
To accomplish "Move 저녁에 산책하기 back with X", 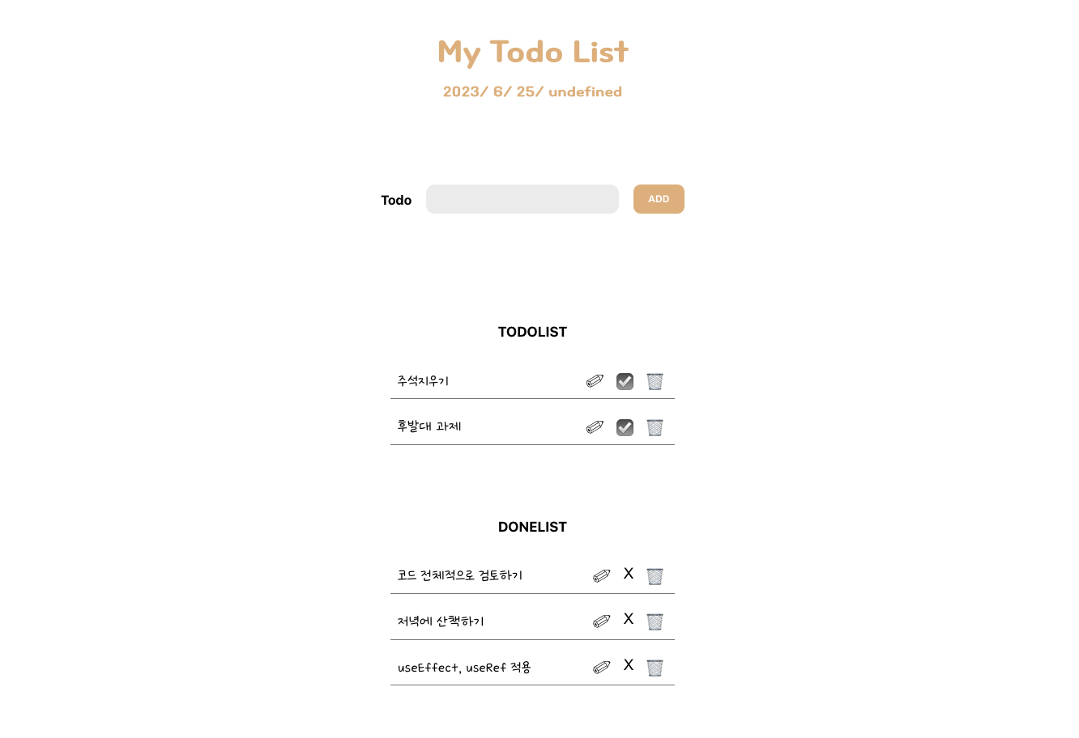I will coord(628,619).
